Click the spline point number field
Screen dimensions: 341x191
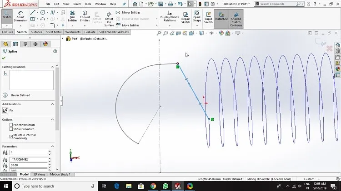point(29,152)
